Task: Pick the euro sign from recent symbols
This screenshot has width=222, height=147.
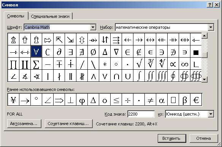Action: coord(196,100)
